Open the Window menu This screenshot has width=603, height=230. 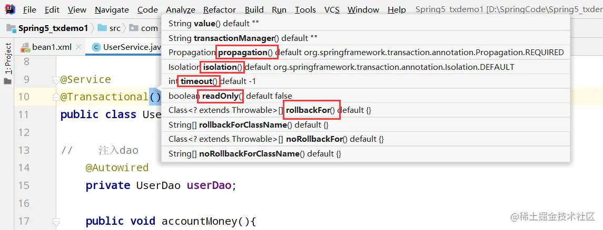pyautogui.click(x=363, y=9)
